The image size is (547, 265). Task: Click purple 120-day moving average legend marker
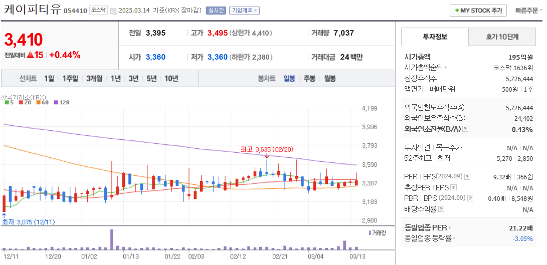tap(55, 103)
